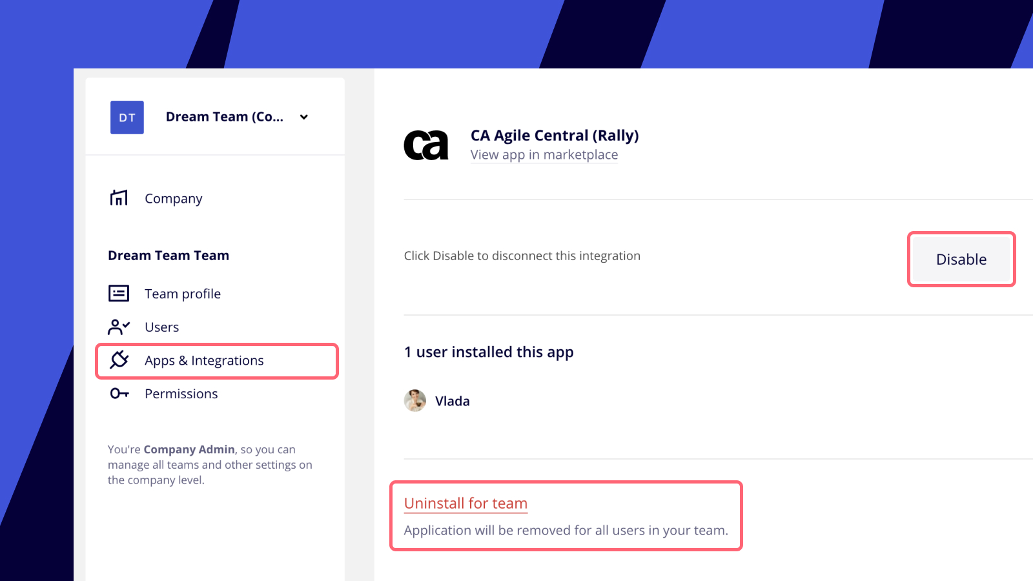The height and width of the screenshot is (581, 1033).
Task: Open the Permissions page
Action: tap(181, 394)
